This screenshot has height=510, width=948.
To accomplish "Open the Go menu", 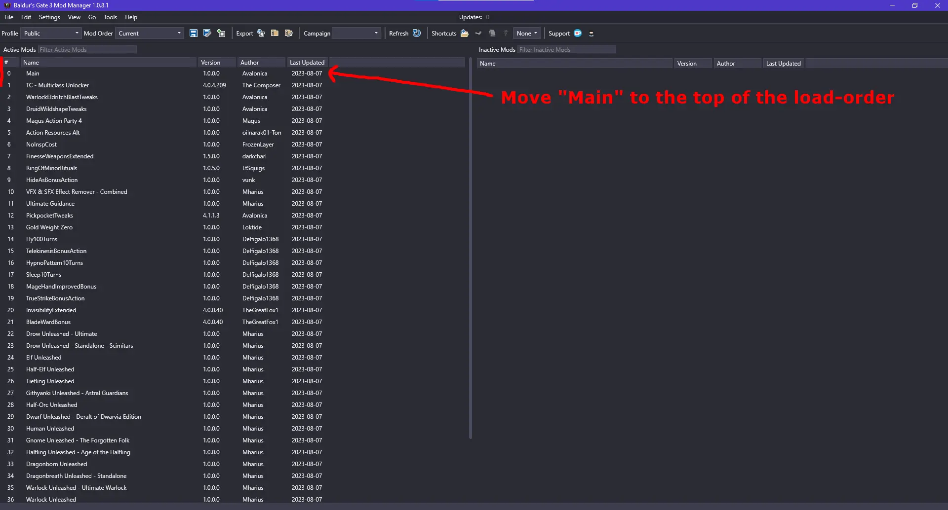I will (92, 17).
